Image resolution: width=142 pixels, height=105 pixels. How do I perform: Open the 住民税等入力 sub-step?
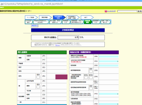coord(96,22)
